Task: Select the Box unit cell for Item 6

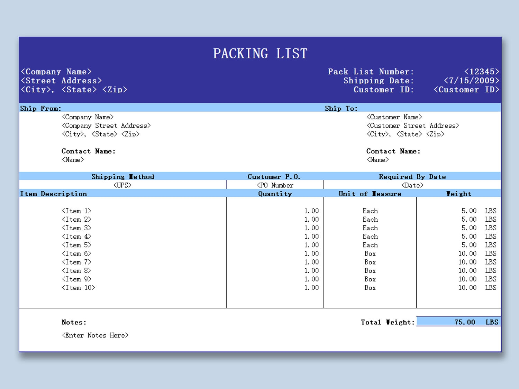Action: 370,253
